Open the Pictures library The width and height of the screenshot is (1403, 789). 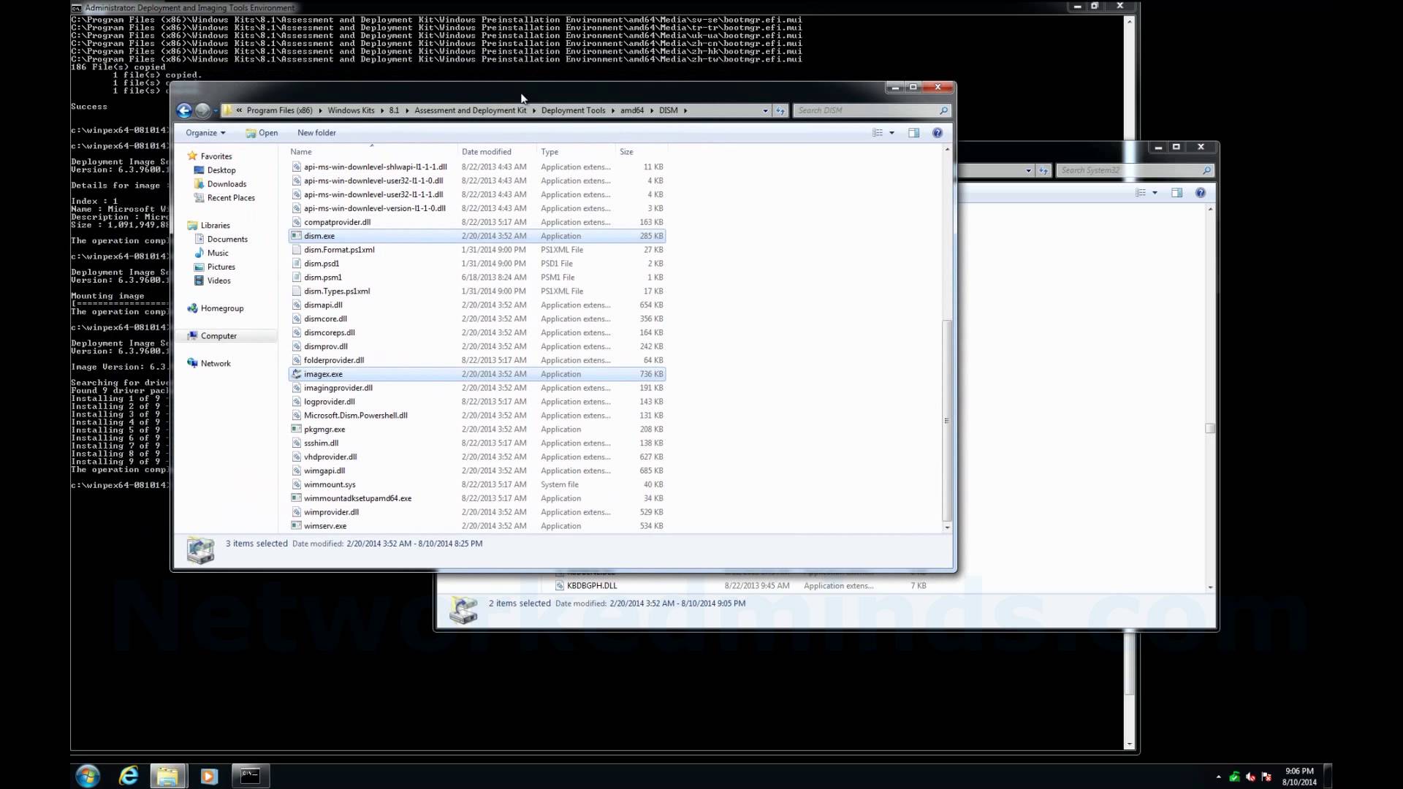coord(221,267)
